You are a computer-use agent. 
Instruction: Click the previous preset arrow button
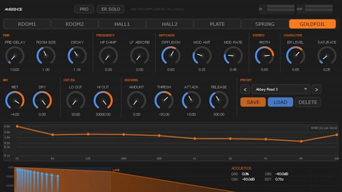245,89
